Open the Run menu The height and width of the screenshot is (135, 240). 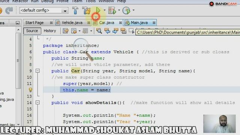(x=34, y=1)
